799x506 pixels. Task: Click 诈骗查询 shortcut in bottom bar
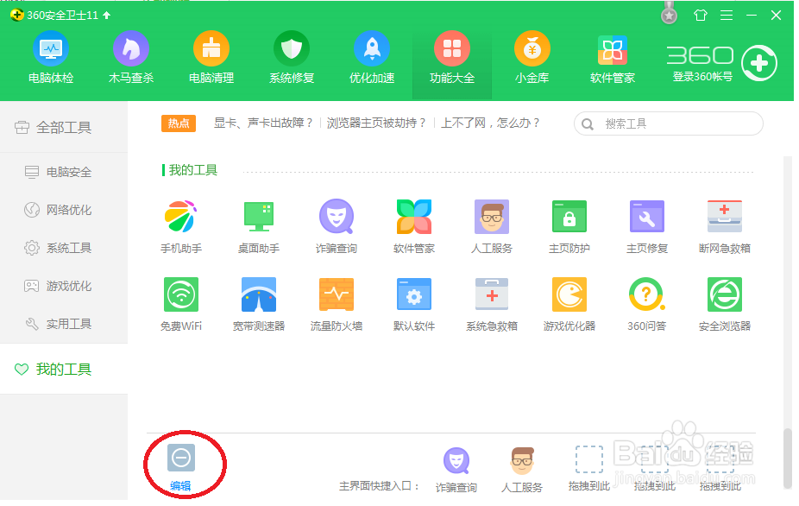point(456,470)
